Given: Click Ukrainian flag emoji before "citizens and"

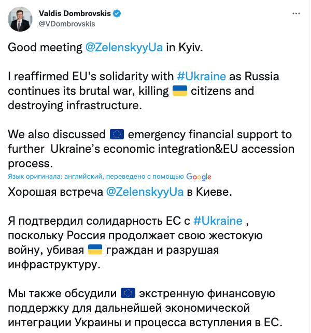Looking at the screenshot, I should [x=179, y=92].
